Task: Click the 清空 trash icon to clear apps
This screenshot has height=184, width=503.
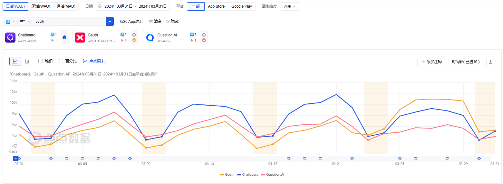Action: pyautogui.click(x=151, y=22)
